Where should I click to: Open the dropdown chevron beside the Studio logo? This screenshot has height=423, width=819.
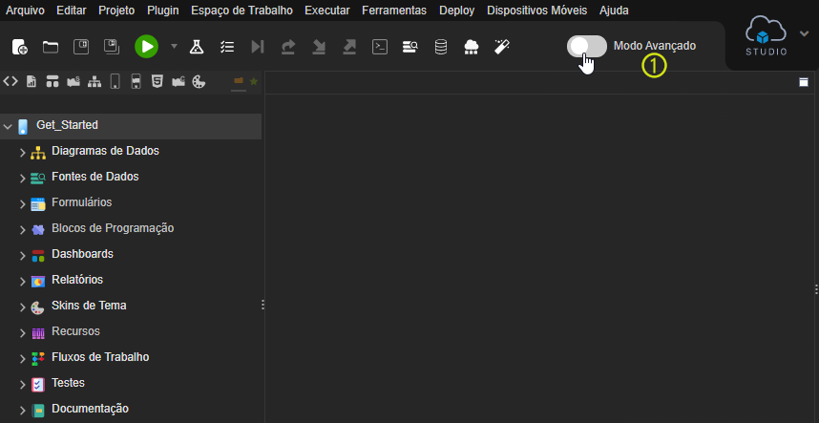click(804, 33)
